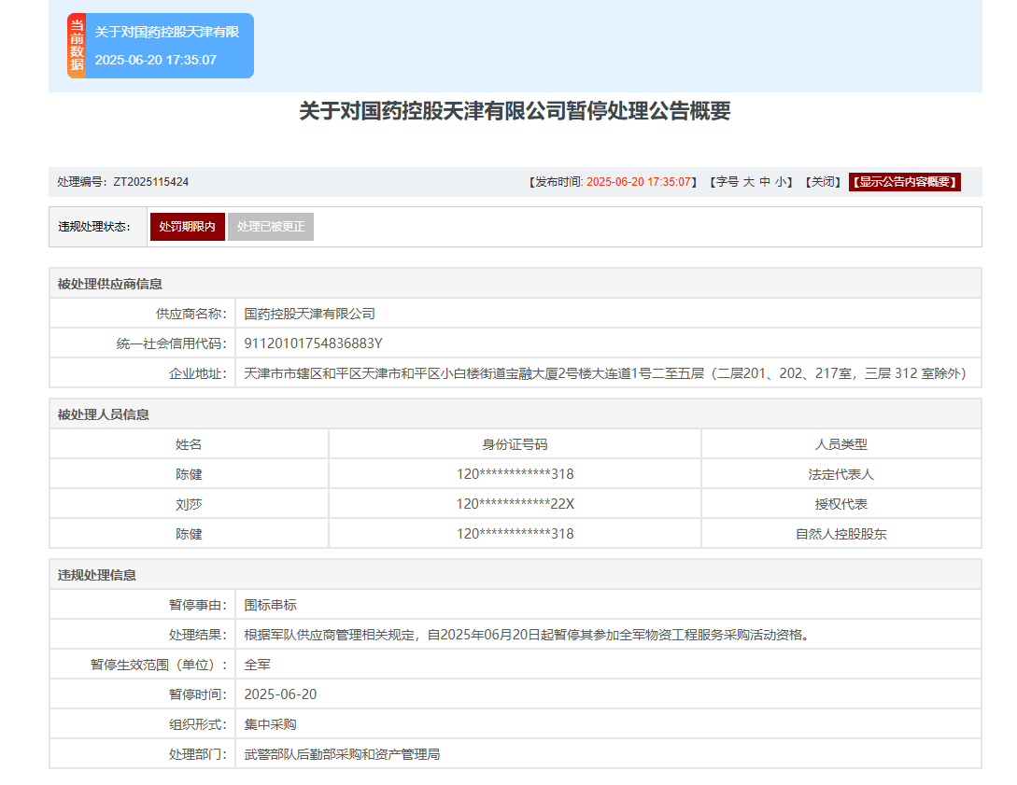
Task: Click the 授权代表 cell
Action: pos(841,504)
